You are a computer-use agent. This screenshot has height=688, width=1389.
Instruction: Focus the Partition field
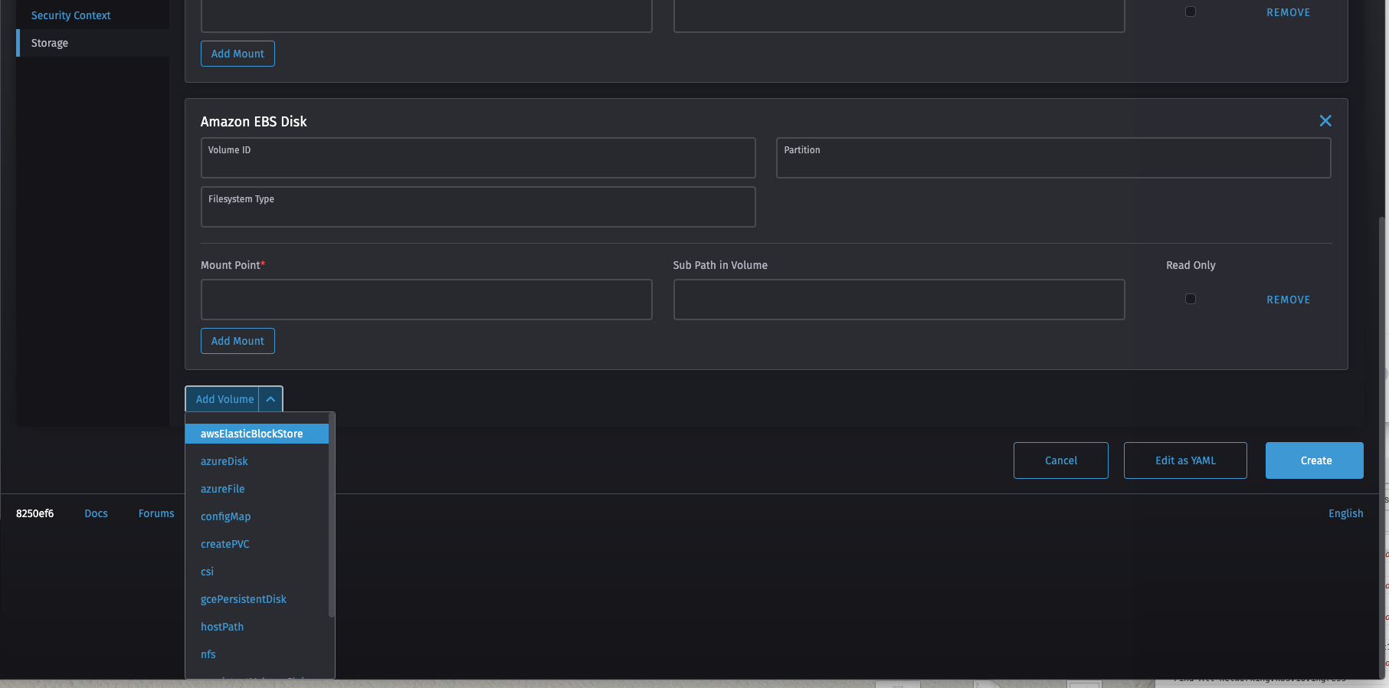coord(1053,158)
